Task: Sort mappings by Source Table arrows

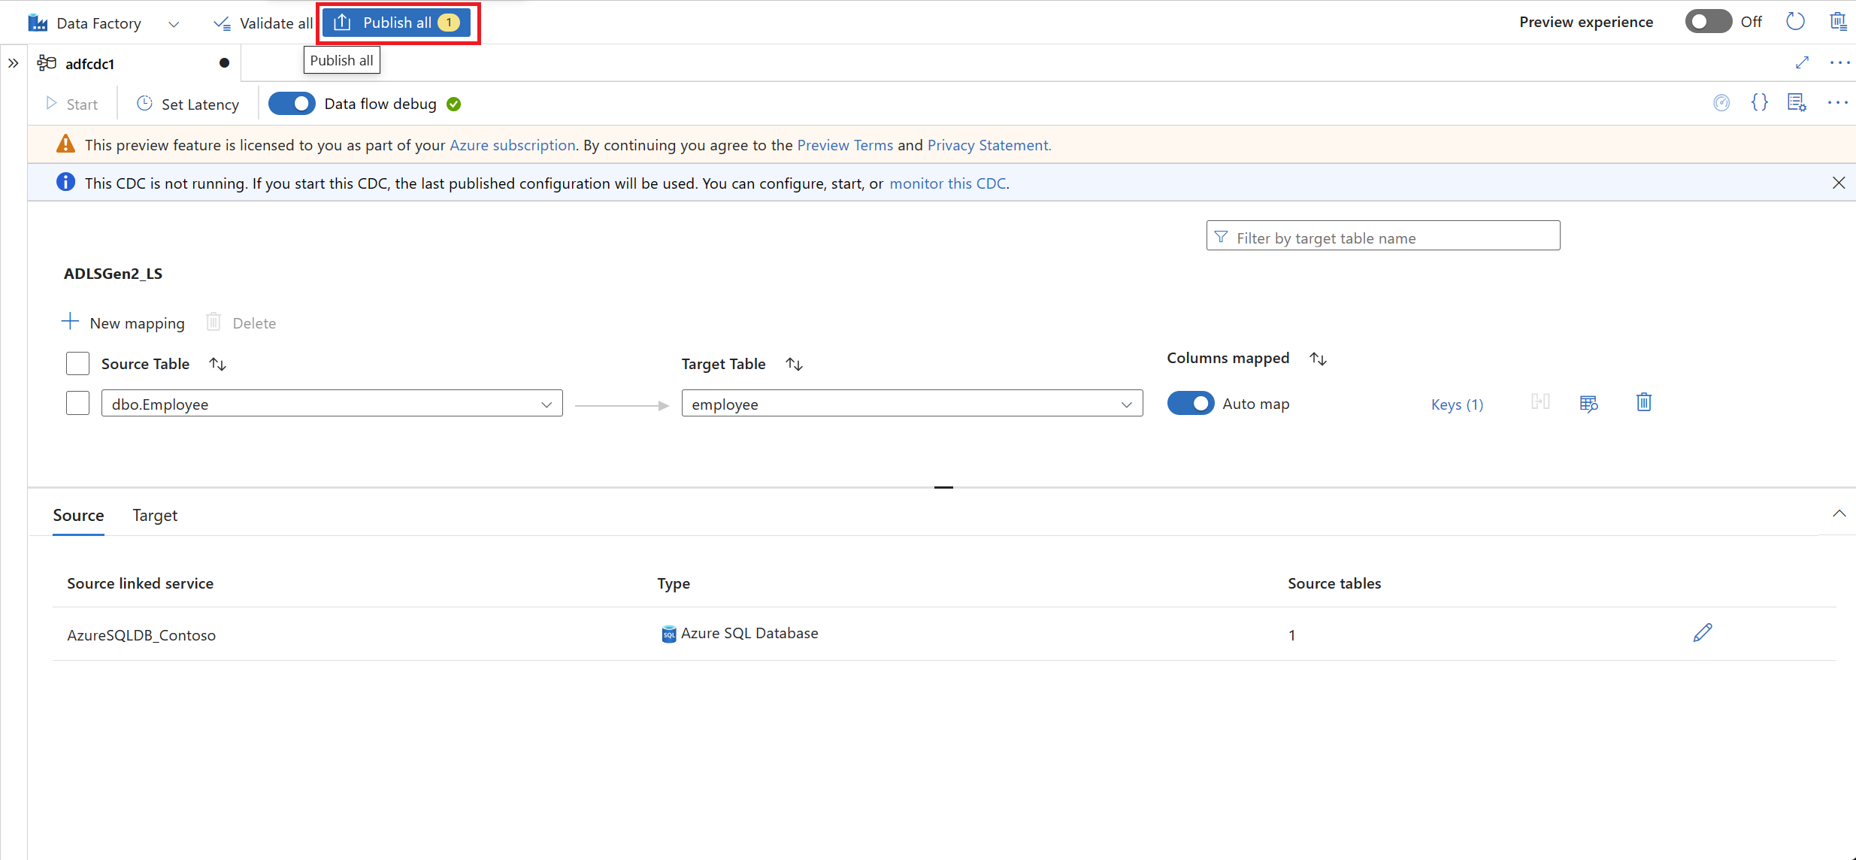Action: 218,365
